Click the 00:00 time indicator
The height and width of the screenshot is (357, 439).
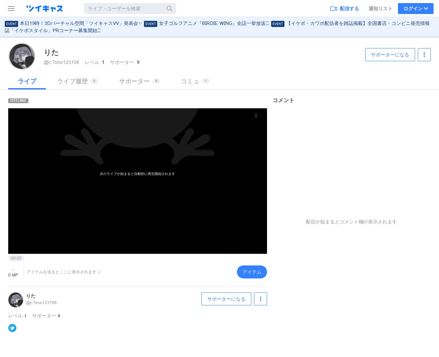pyautogui.click(x=16, y=258)
